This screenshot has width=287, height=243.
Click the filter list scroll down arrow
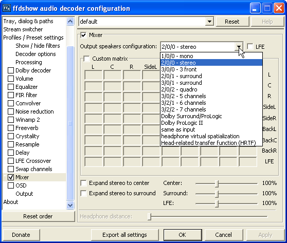coord(70,205)
